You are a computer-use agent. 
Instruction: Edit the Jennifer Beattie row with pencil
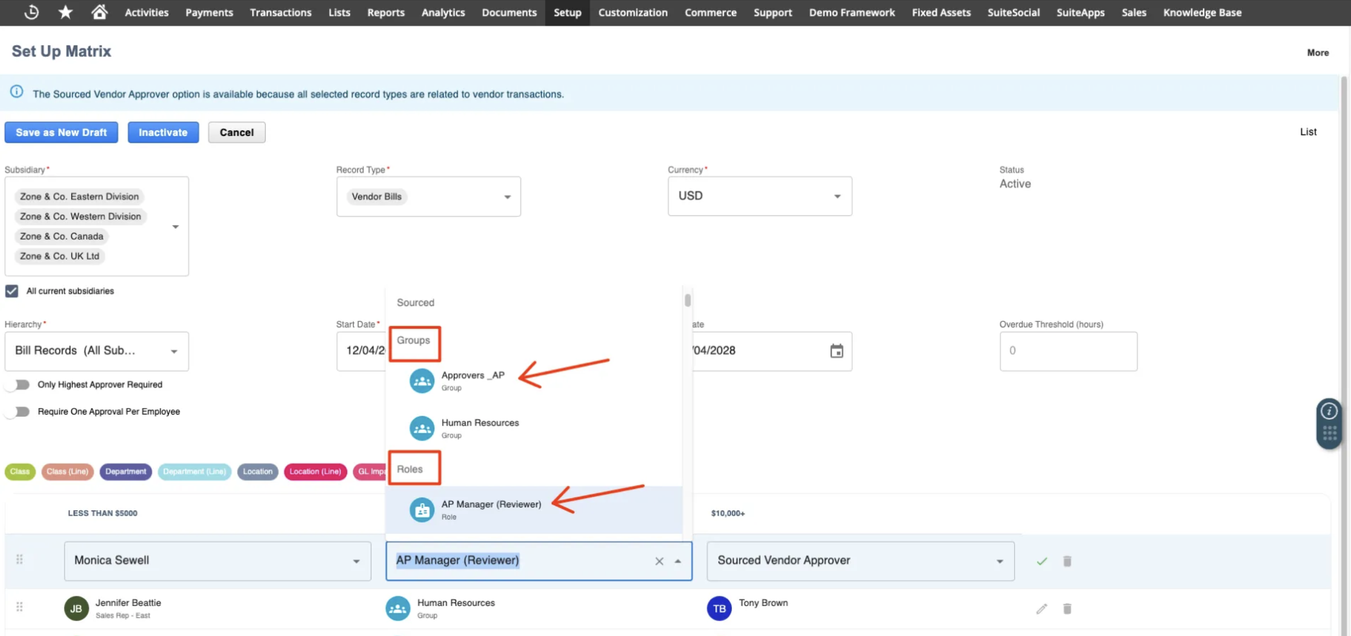coord(1042,609)
